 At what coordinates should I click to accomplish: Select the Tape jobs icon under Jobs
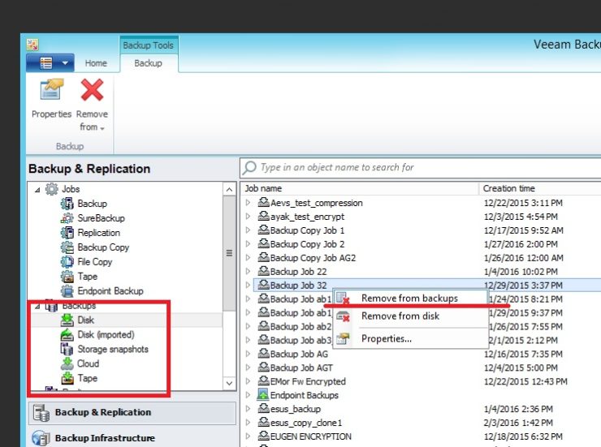[67, 277]
